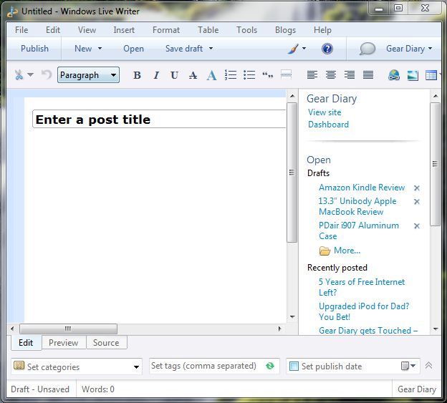Refresh tags with green arrows icon
This screenshot has width=447, height=403.
pos(269,366)
